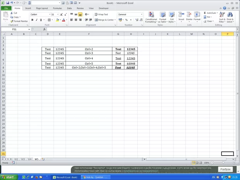Viewport: 240px width, 180px height.
Task: Click the font color red A swatch
Action: (63, 20)
